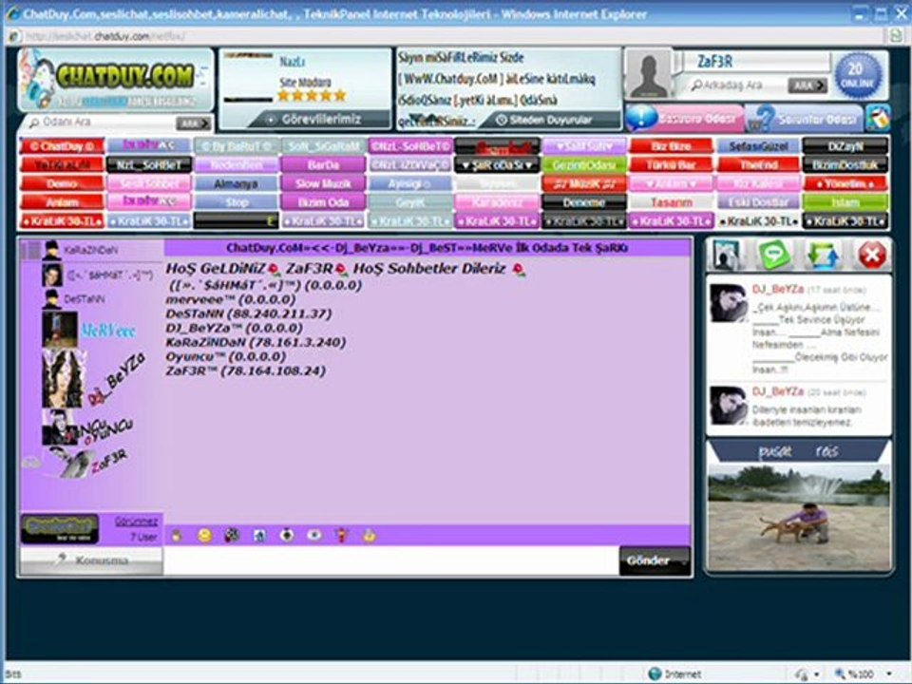Open the Başvuru Odası exclamation button

[x=685, y=118]
